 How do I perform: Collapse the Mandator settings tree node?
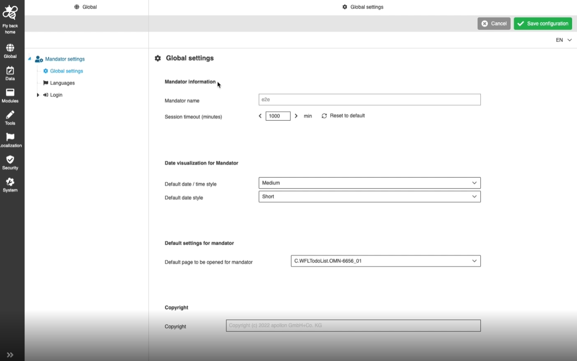(29, 59)
